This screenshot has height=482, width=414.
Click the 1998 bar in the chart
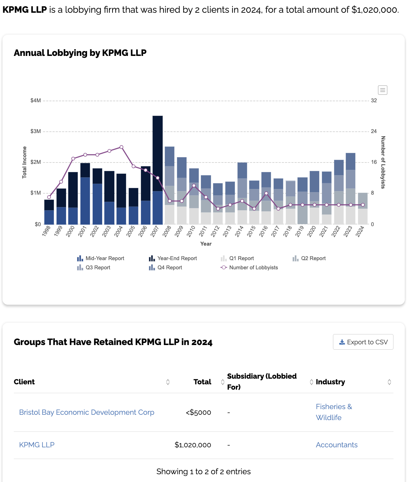click(x=49, y=212)
